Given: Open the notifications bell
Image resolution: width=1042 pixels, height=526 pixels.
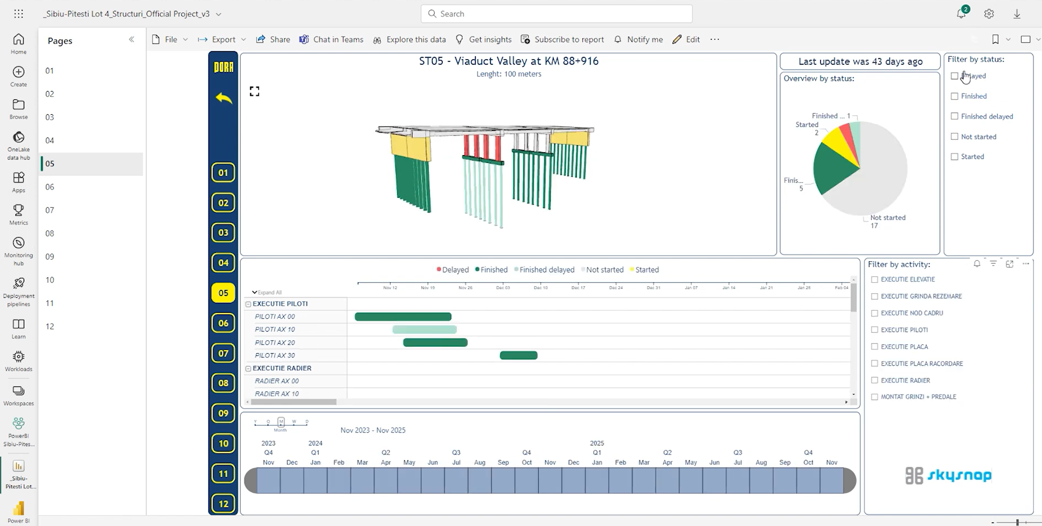Looking at the screenshot, I should [x=961, y=14].
